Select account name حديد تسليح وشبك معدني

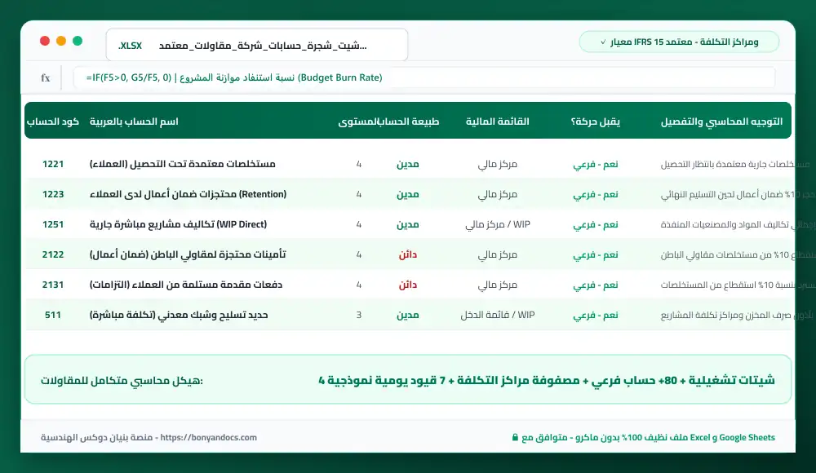click(x=179, y=315)
